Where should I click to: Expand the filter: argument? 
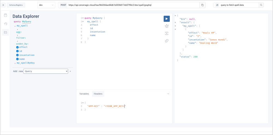click(17, 35)
